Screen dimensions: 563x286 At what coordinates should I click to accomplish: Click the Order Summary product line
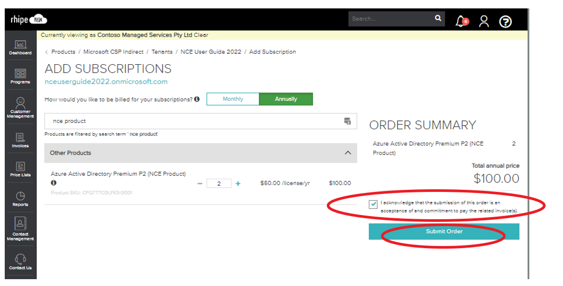click(x=428, y=148)
